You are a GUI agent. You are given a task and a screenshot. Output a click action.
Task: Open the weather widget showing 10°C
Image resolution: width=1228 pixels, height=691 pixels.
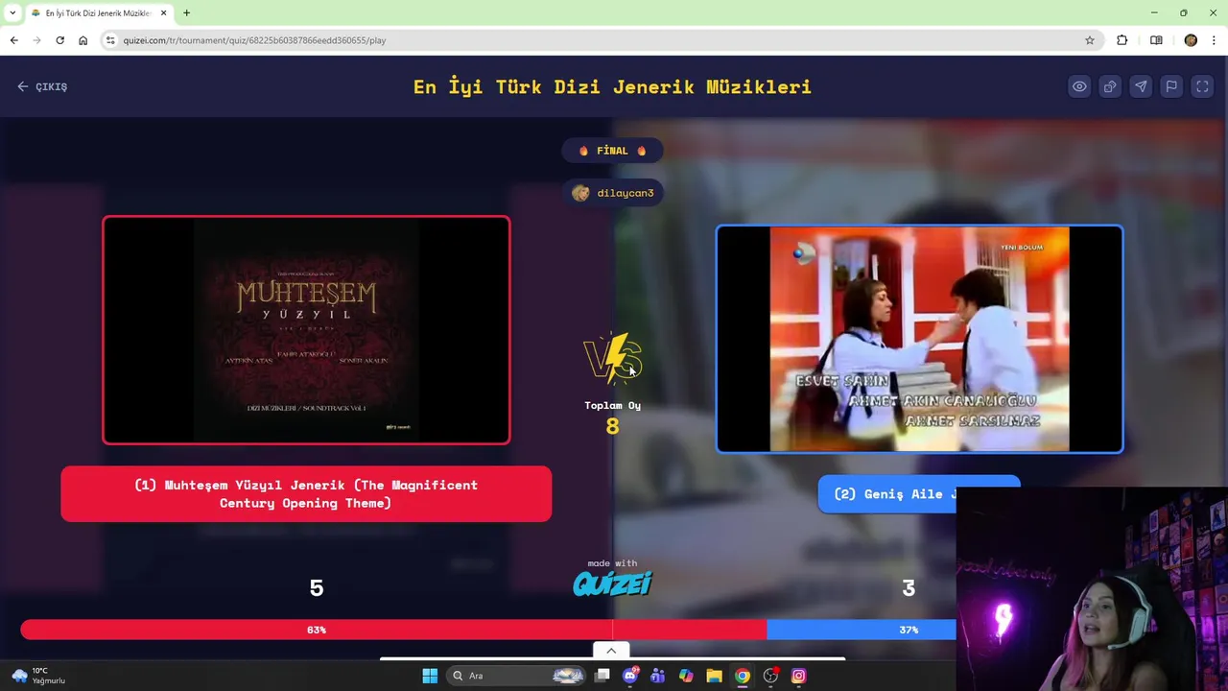[x=38, y=676]
